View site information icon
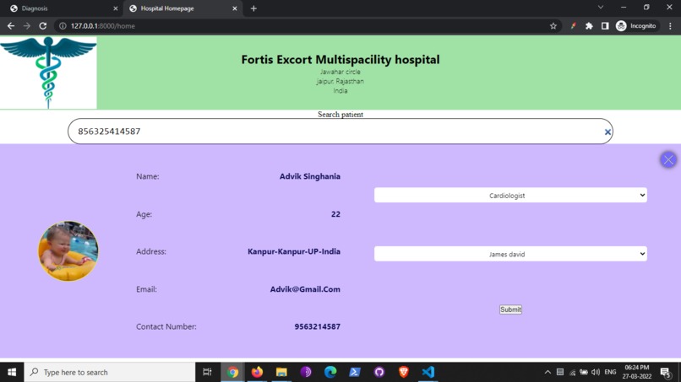Image resolution: width=681 pixels, height=382 pixels. point(63,26)
